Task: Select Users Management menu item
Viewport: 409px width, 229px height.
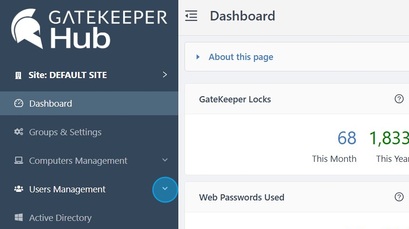Action: pos(89,189)
